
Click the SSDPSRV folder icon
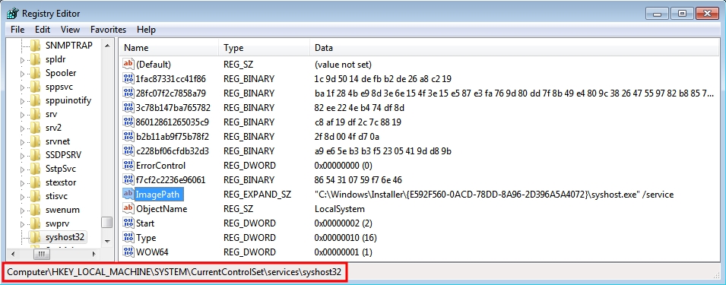coord(36,155)
